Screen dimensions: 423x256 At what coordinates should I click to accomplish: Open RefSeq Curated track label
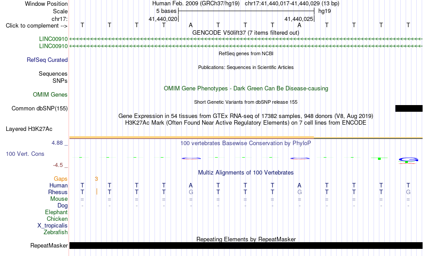(47, 60)
